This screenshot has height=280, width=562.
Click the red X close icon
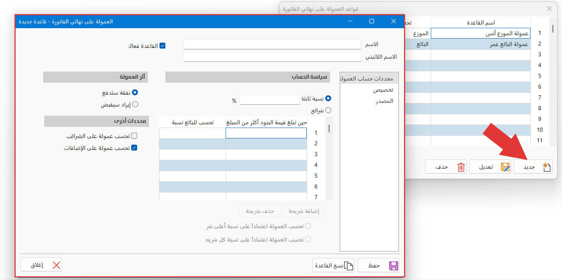56,265
